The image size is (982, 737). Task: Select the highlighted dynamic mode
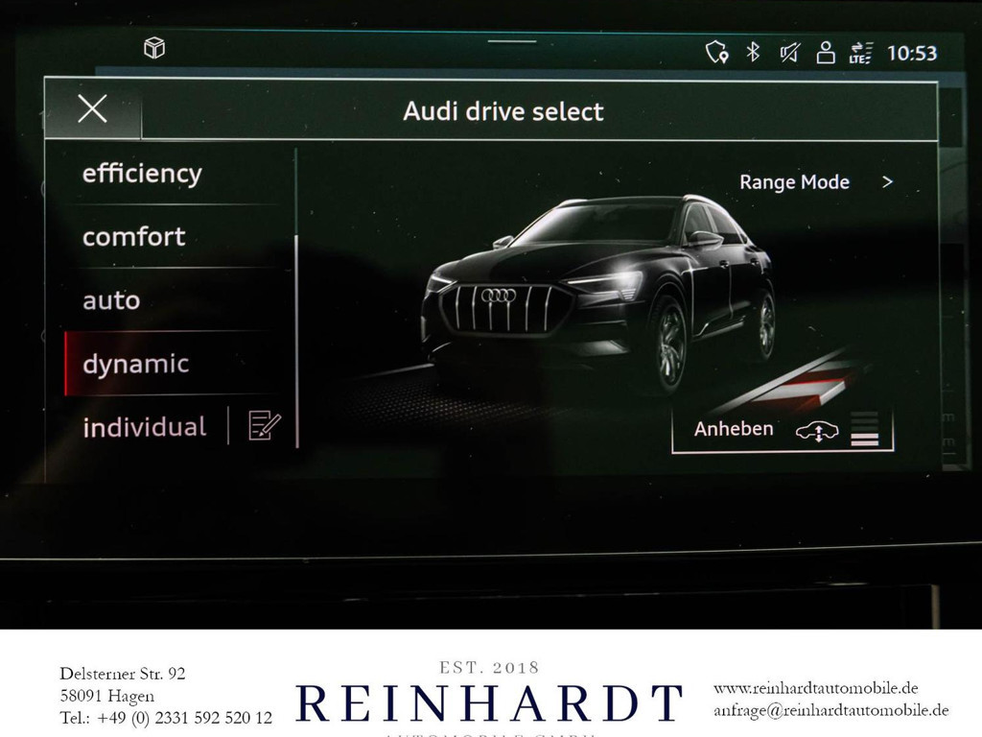(x=136, y=364)
